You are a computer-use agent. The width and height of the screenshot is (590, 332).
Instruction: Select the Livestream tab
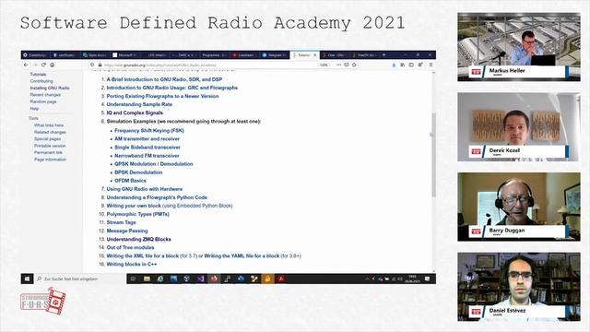point(243,55)
